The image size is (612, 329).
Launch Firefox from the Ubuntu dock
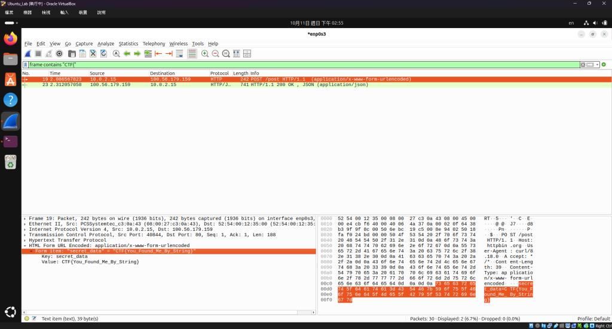point(11,39)
